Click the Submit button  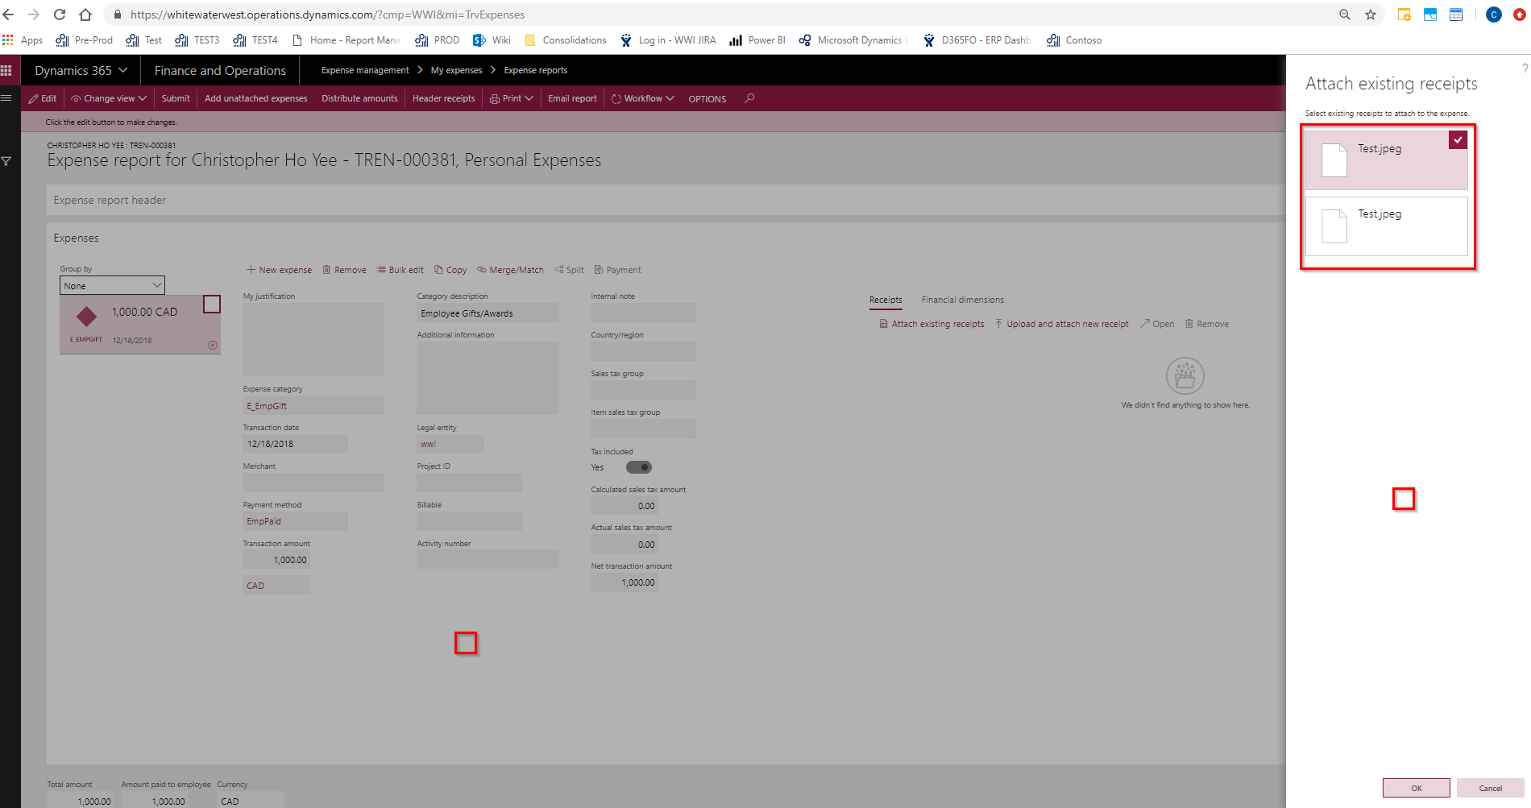(x=176, y=98)
